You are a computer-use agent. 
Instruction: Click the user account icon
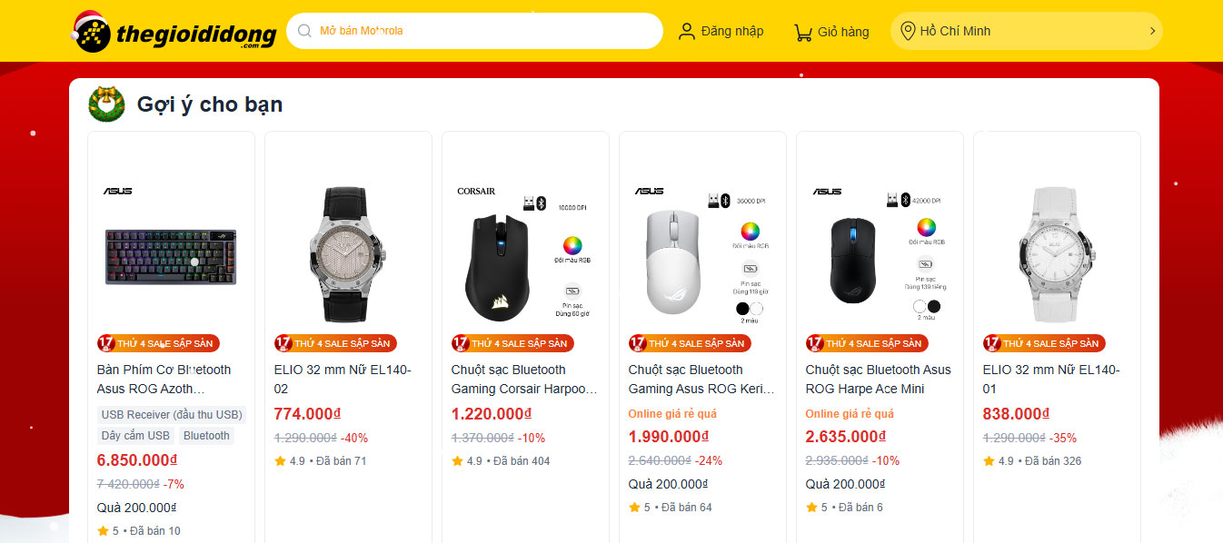(687, 32)
